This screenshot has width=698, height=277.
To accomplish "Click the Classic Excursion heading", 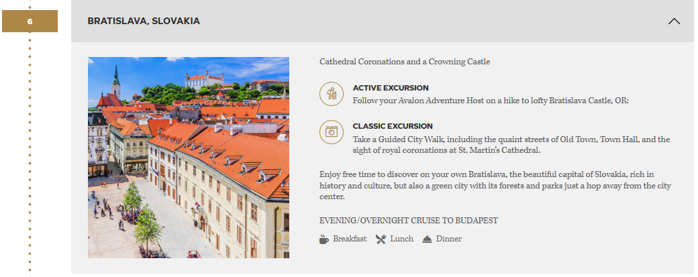I will pyautogui.click(x=393, y=126).
